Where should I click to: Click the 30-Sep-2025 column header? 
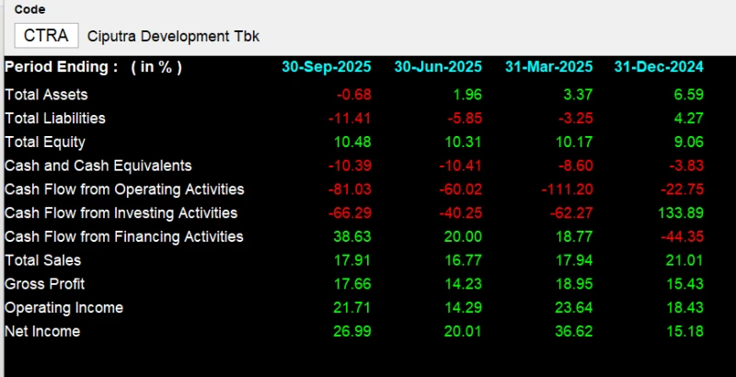pos(326,67)
